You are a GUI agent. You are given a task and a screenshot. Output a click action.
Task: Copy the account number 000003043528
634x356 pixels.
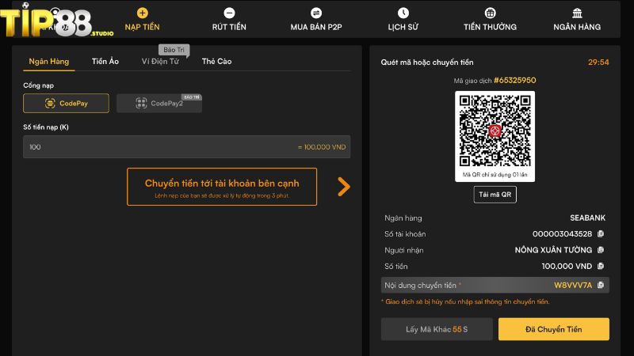click(x=601, y=233)
